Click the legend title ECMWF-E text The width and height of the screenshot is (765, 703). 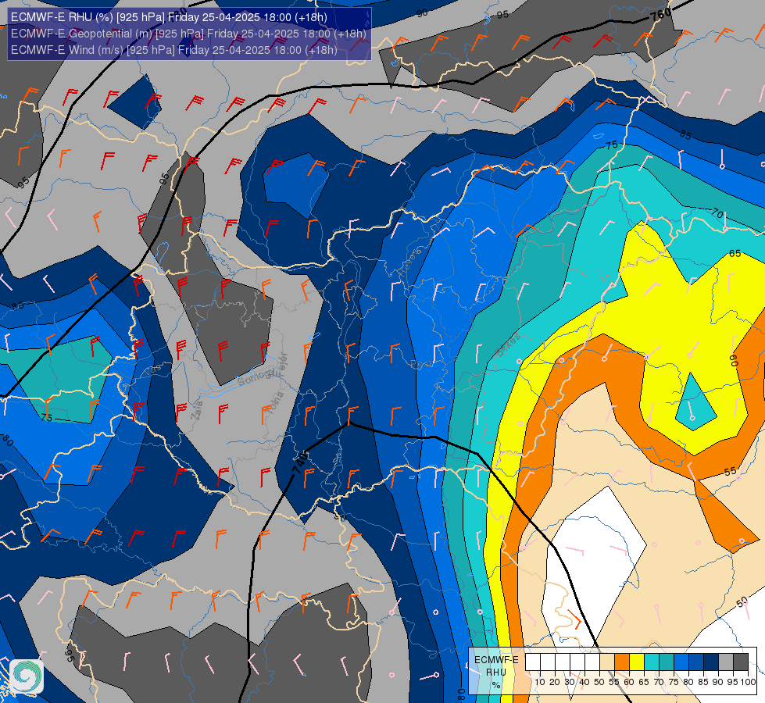click(496, 660)
